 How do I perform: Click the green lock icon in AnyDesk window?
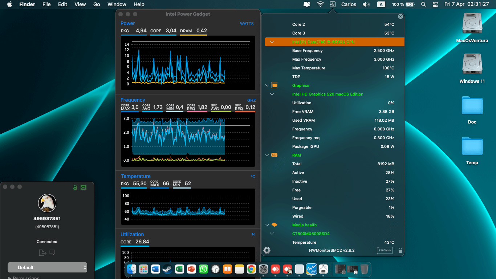click(x=75, y=187)
